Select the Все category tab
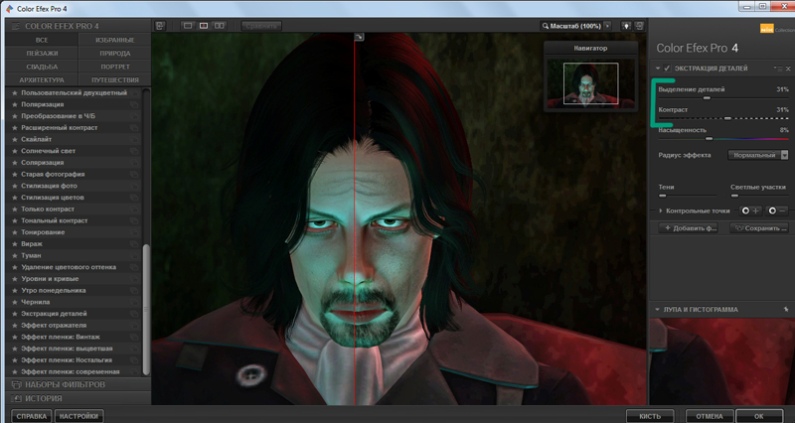 [42, 40]
